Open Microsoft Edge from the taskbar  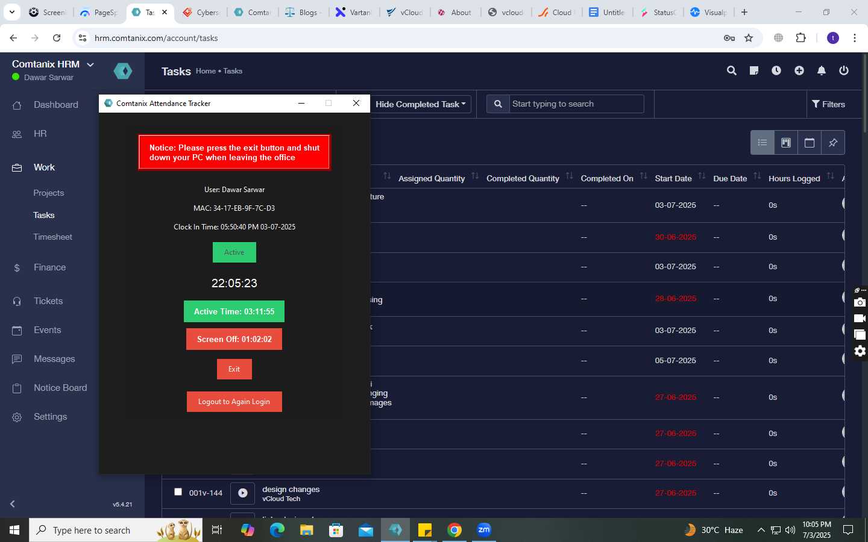click(x=277, y=530)
